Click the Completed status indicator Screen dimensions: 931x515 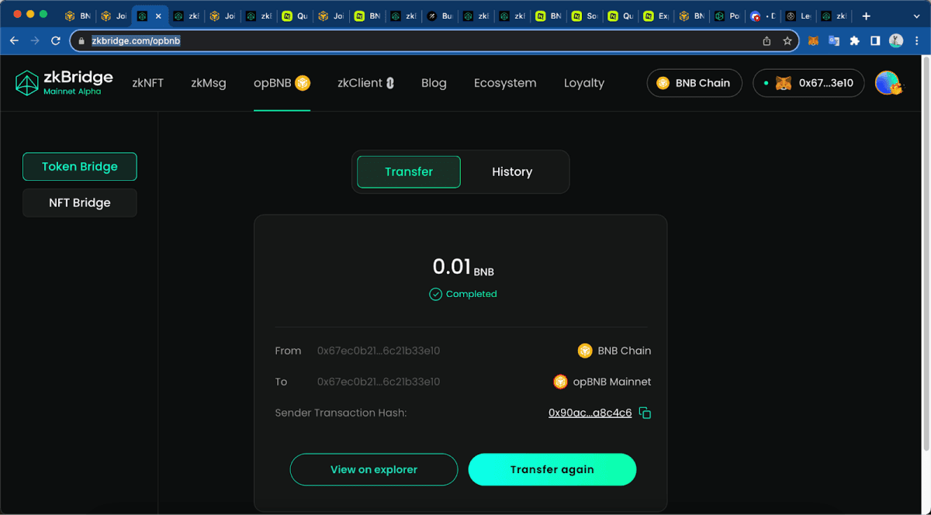[x=463, y=294]
